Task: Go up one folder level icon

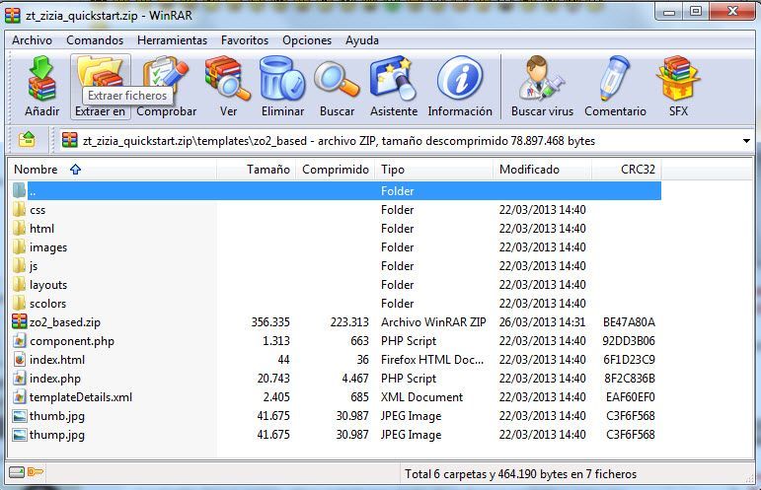Action: tap(27, 141)
